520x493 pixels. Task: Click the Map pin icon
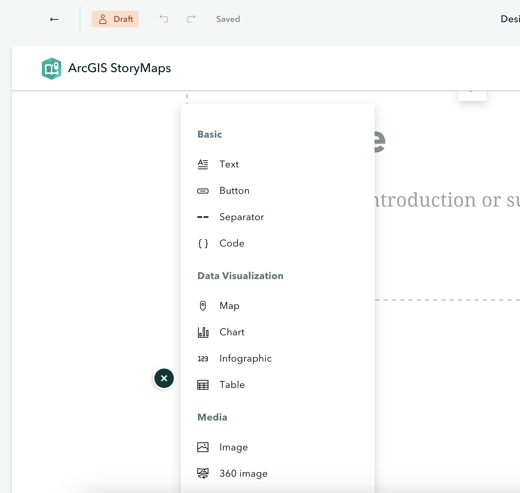coord(203,306)
